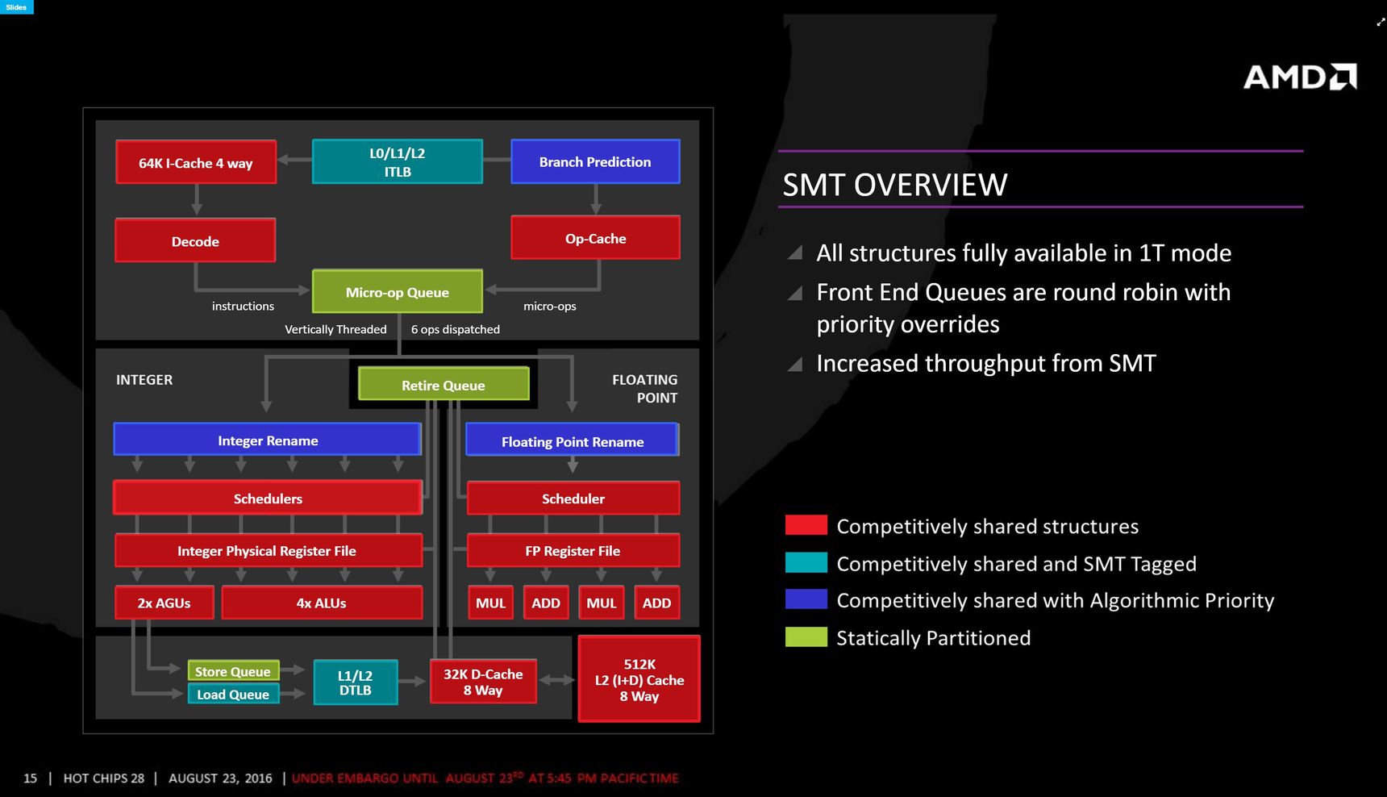
Task: Click the Micro-op Queue block
Action: (398, 291)
